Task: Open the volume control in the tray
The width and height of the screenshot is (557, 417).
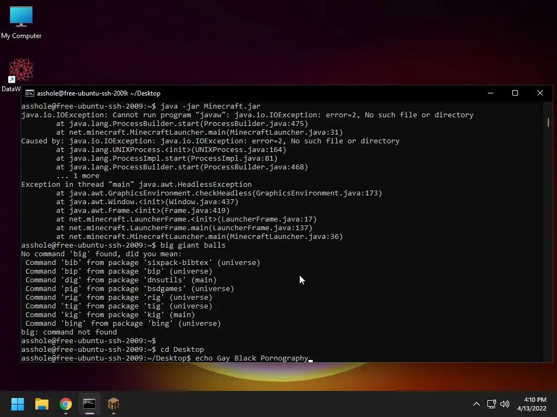Action: tap(504, 404)
